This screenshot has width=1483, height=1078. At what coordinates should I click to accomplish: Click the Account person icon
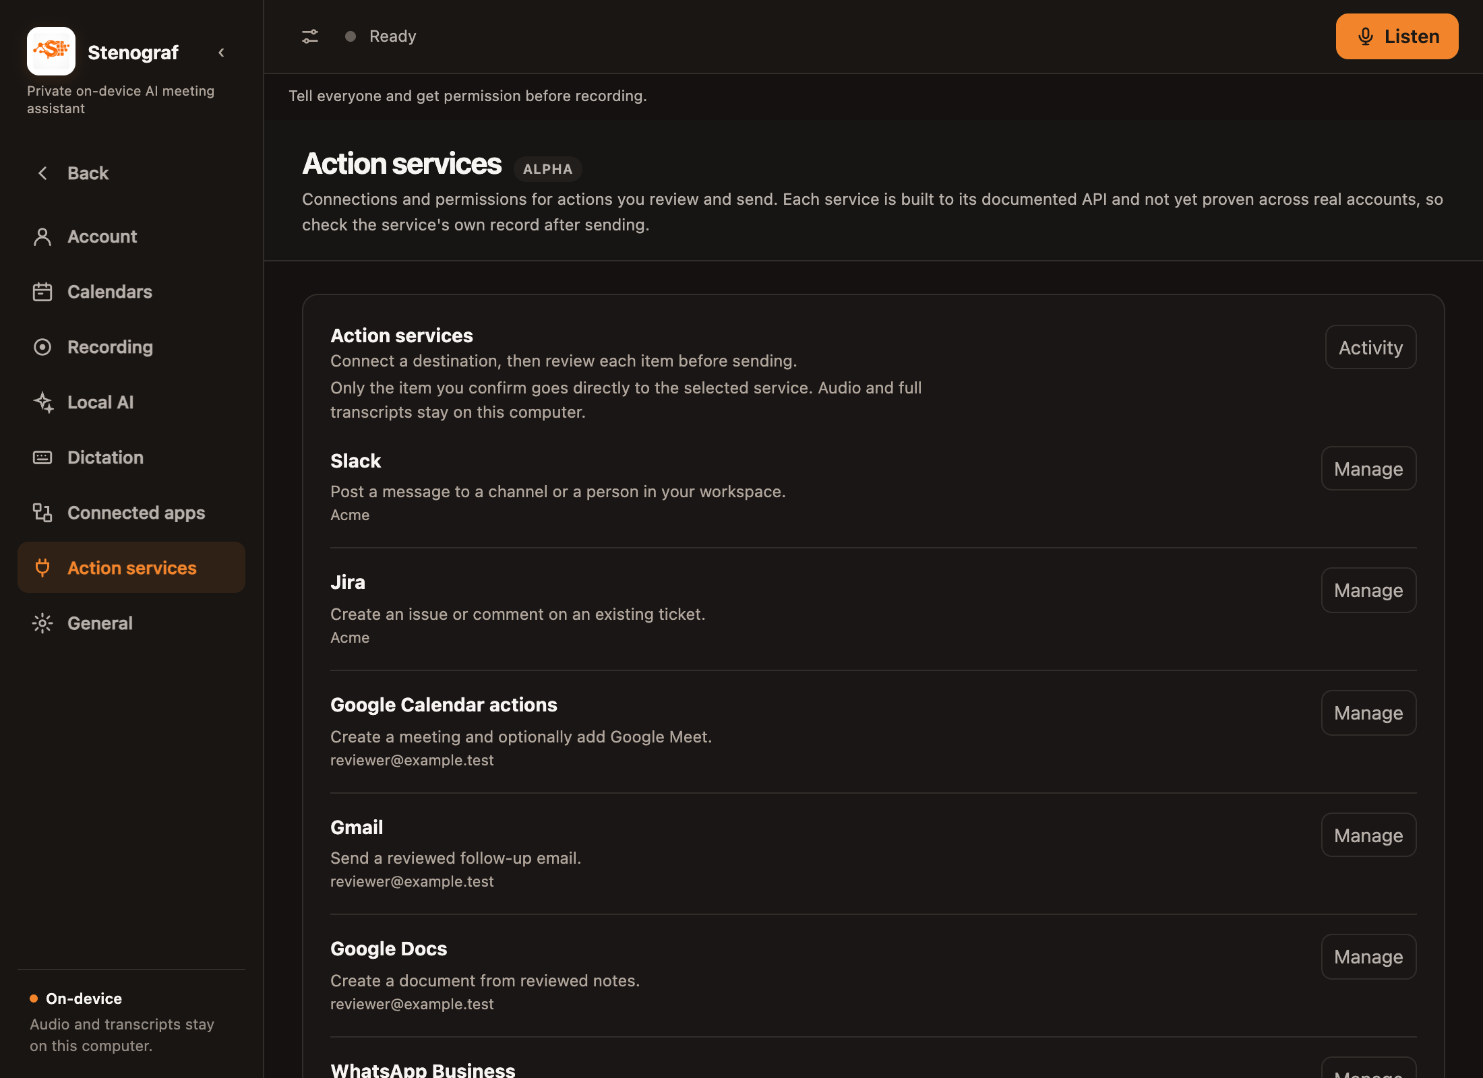coord(42,236)
